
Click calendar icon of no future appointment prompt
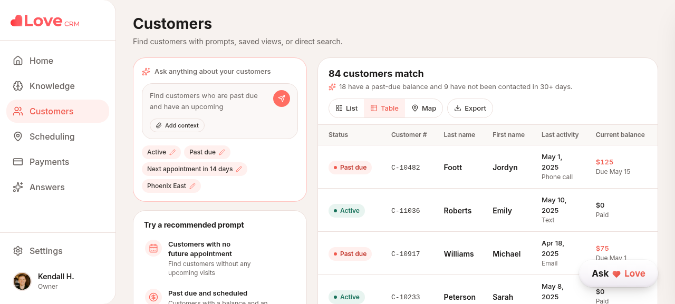153,248
